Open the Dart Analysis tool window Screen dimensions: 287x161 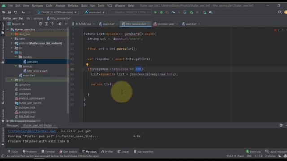pyautogui.click(x=68, y=152)
